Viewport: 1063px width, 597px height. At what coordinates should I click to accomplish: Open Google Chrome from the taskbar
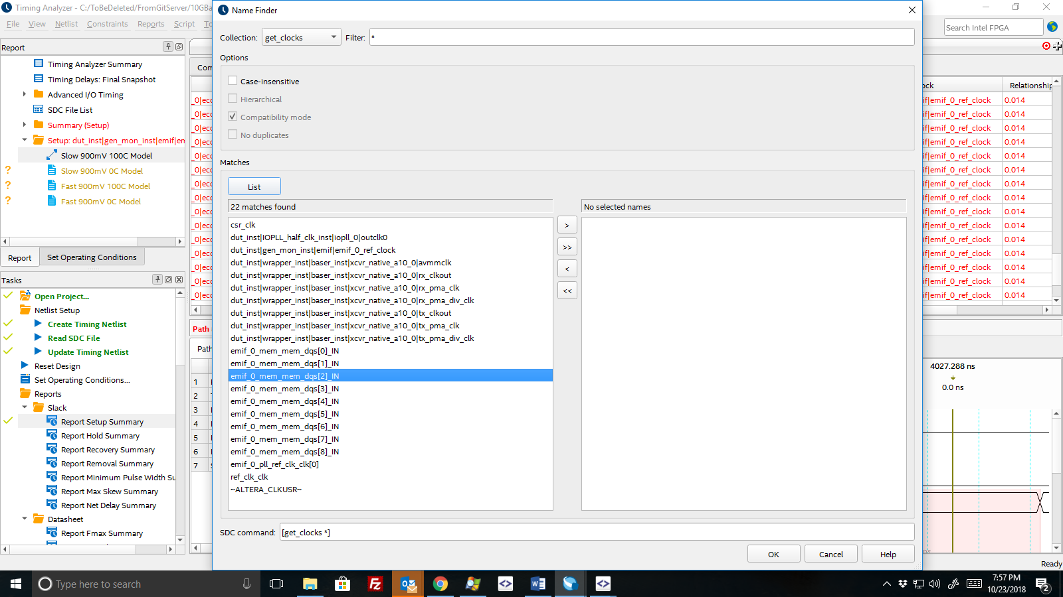[440, 584]
